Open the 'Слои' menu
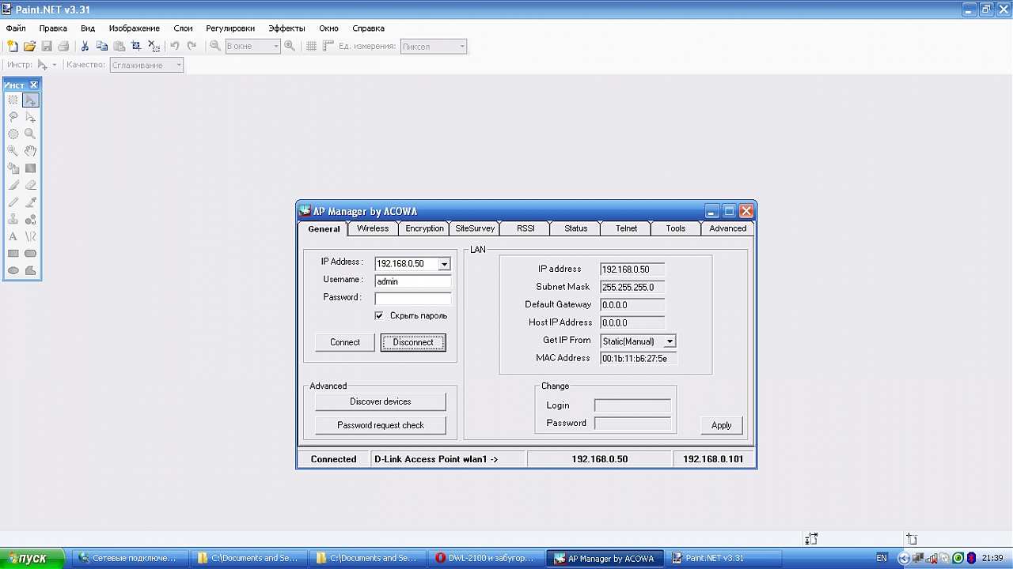The image size is (1013, 569). point(183,28)
